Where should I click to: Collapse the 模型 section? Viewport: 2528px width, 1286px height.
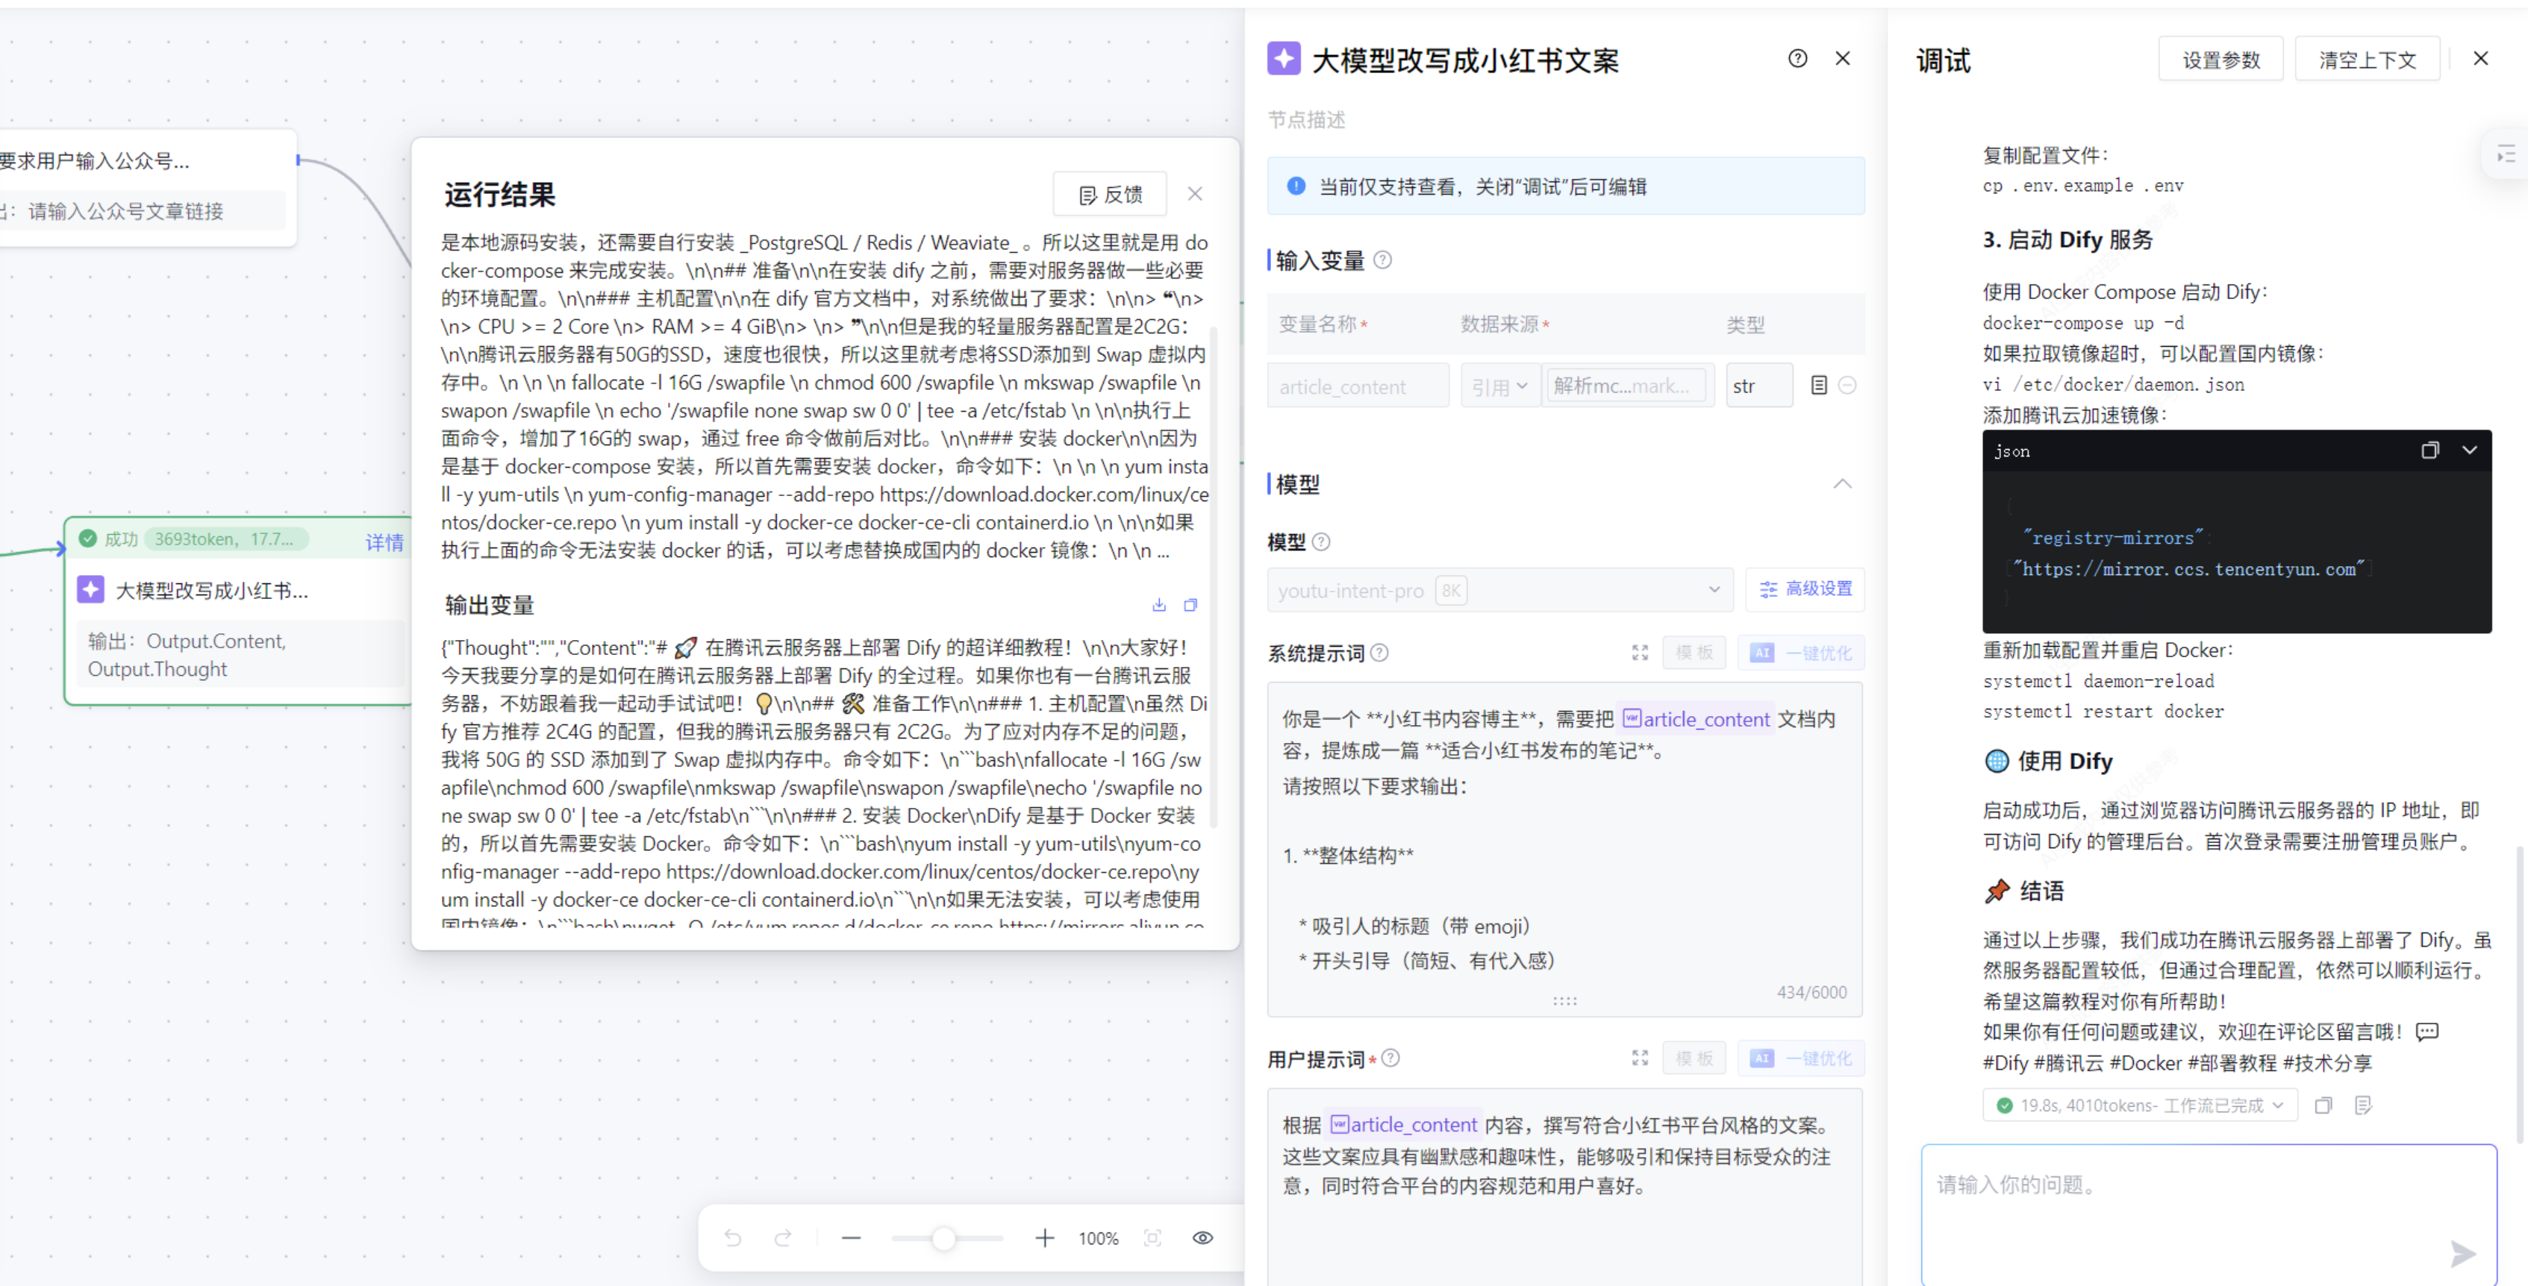click(x=1842, y=483)
